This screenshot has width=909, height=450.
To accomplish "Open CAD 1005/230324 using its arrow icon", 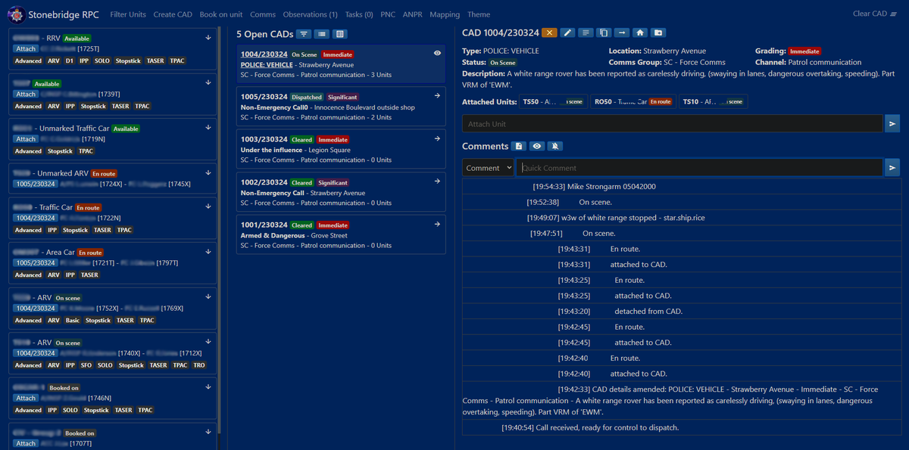I will 437,96.
